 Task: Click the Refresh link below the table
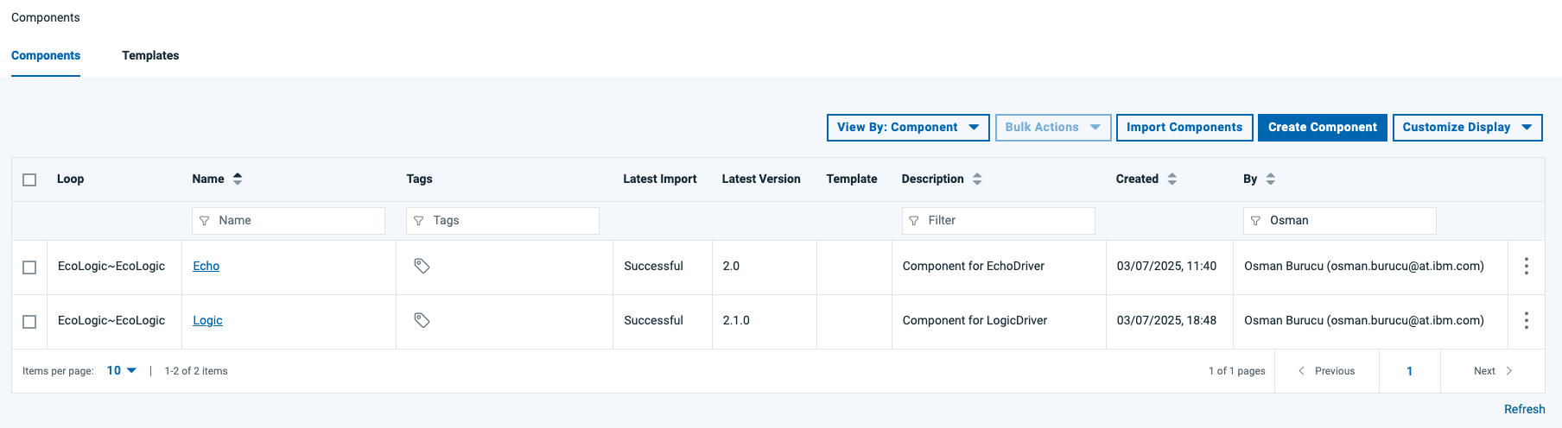[x=1524, y=409]
